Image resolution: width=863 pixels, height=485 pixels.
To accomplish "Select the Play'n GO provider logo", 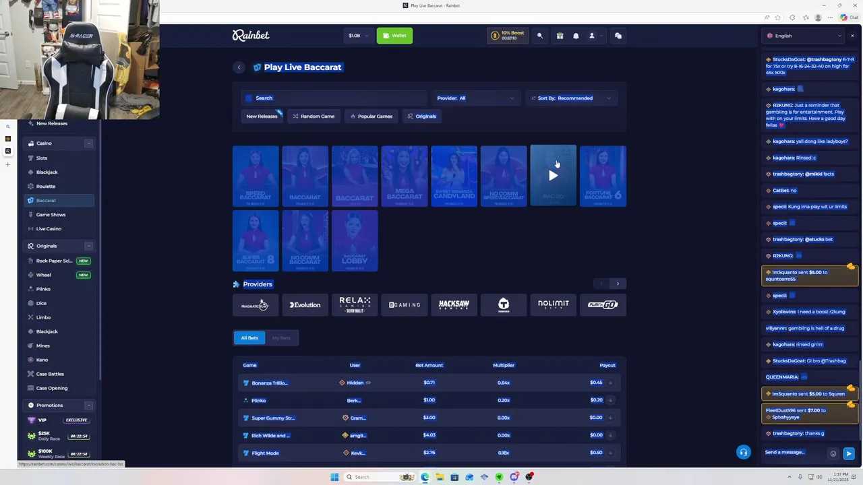I will tap(603, 305).
